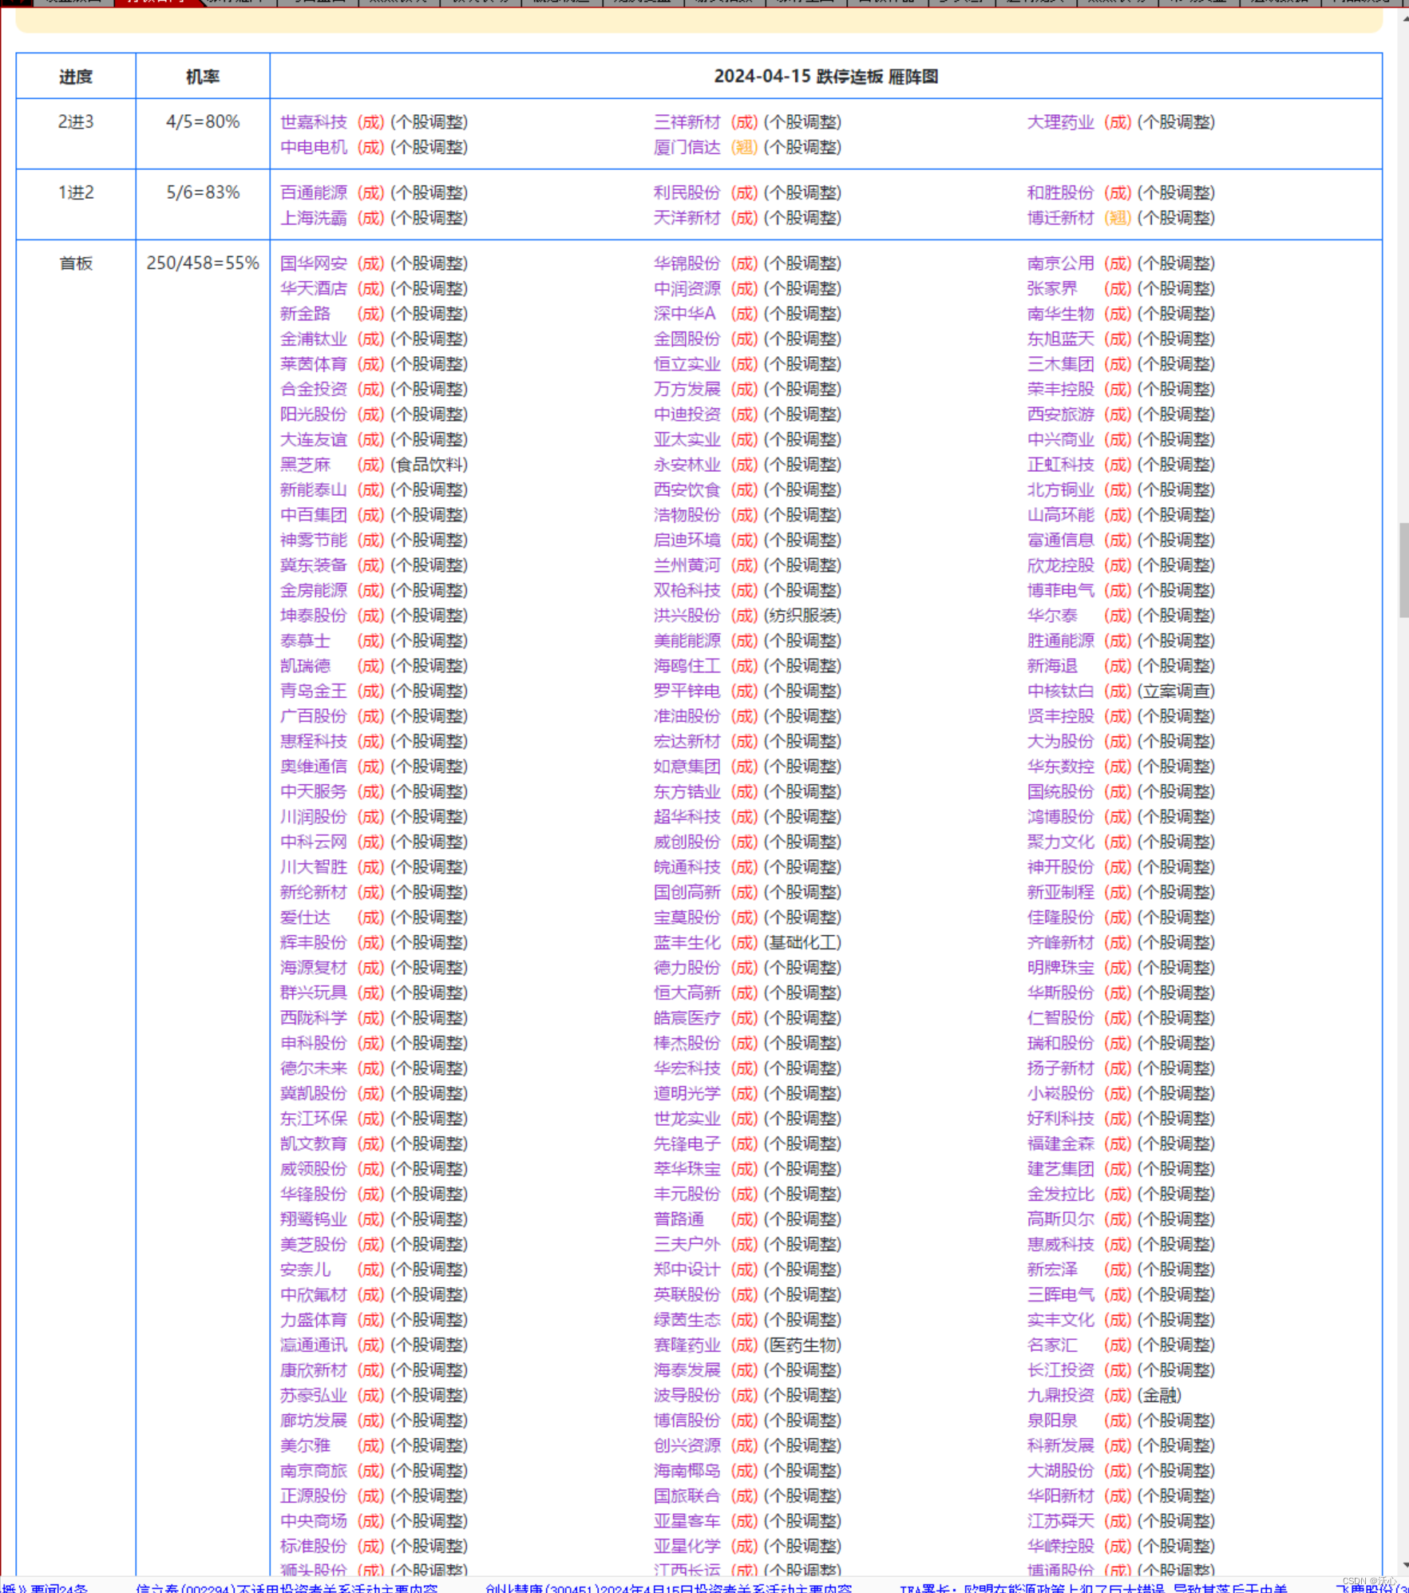Open the 赛隆药业 stock link
This screenshot has height=1593, width=1409.
[x=687, y=1345]
